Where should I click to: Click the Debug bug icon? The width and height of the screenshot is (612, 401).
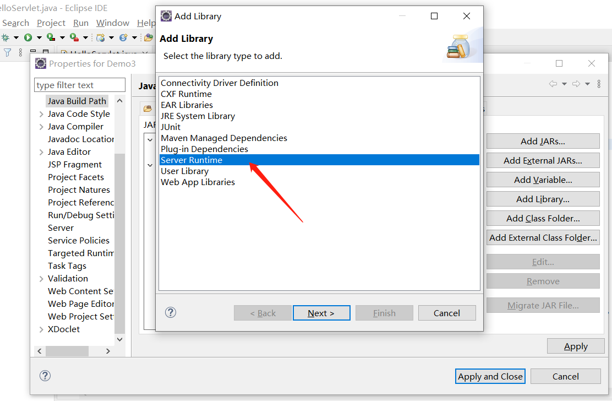5,37
